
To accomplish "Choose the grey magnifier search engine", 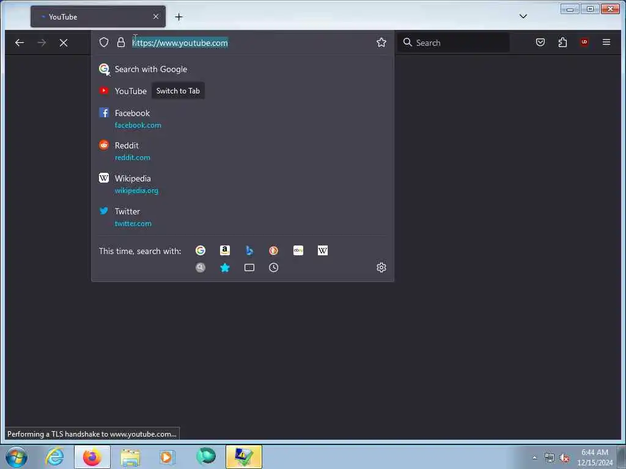I will [201, 267].
